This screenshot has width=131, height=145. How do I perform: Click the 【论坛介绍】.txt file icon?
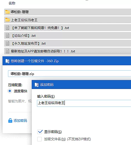coord(8,35)
